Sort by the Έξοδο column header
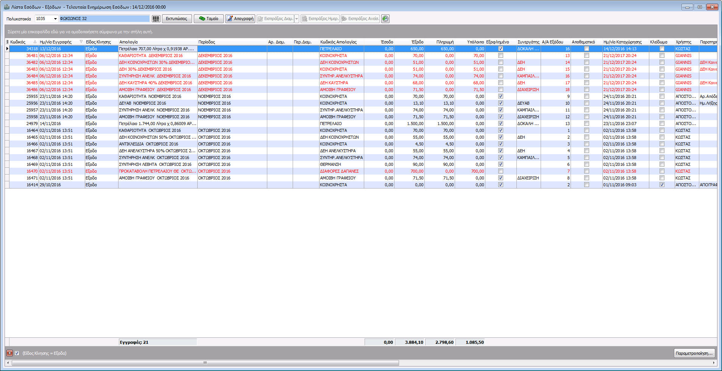 click(x=409, y=42)
